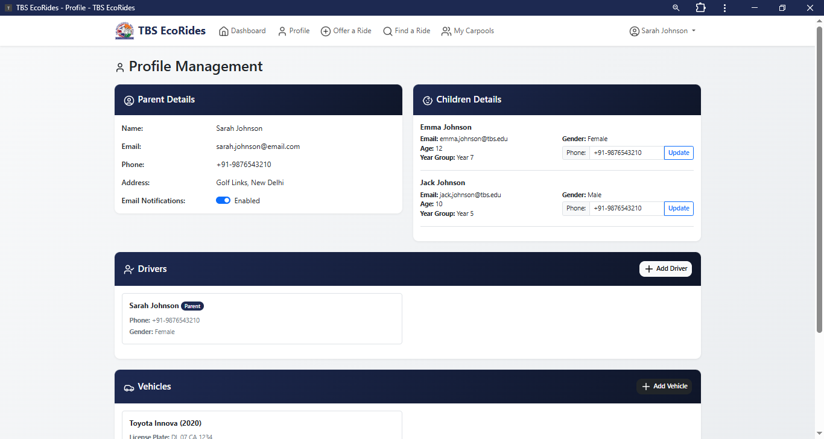
Task: Click the My Carpools people icon
Action: [x=446, y=31]
